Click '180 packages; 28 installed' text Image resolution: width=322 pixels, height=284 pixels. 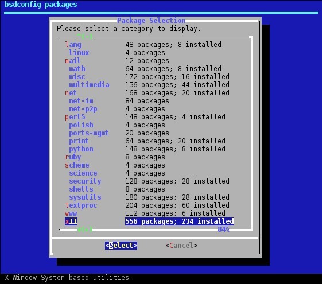(177, 197)
